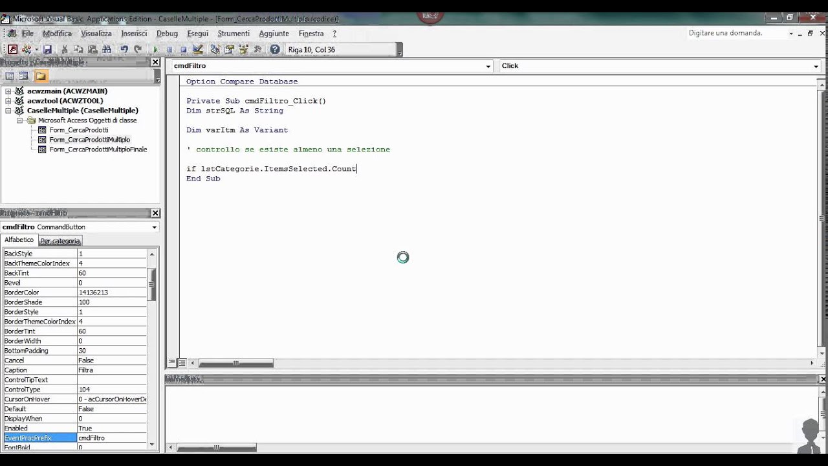Click the Cut scissors icon
The height and width of the screenshot is (466, 828).
[x=64, y=49]
